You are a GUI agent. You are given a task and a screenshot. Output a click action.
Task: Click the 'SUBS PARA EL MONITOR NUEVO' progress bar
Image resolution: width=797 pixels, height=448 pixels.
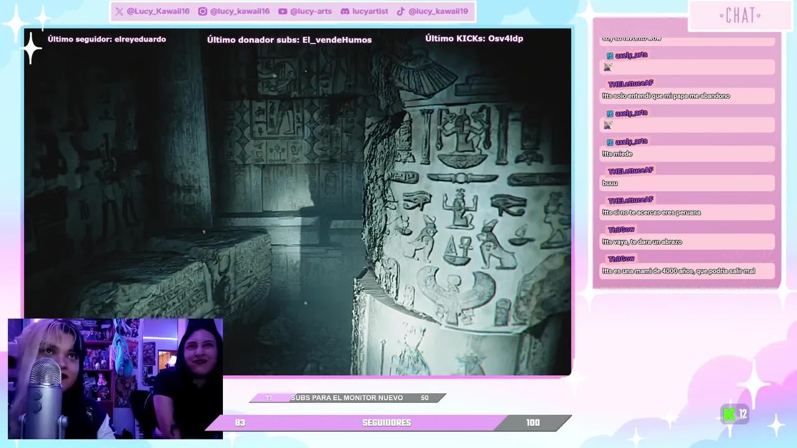pyautogui.click(x=347, y=398)
